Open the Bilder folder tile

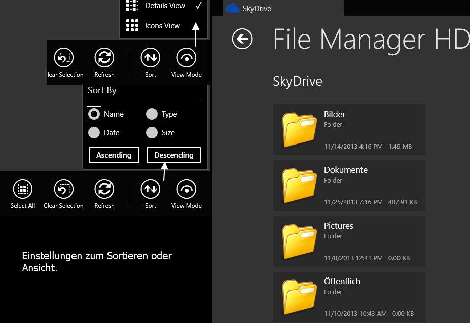click(x=349, y=130)
